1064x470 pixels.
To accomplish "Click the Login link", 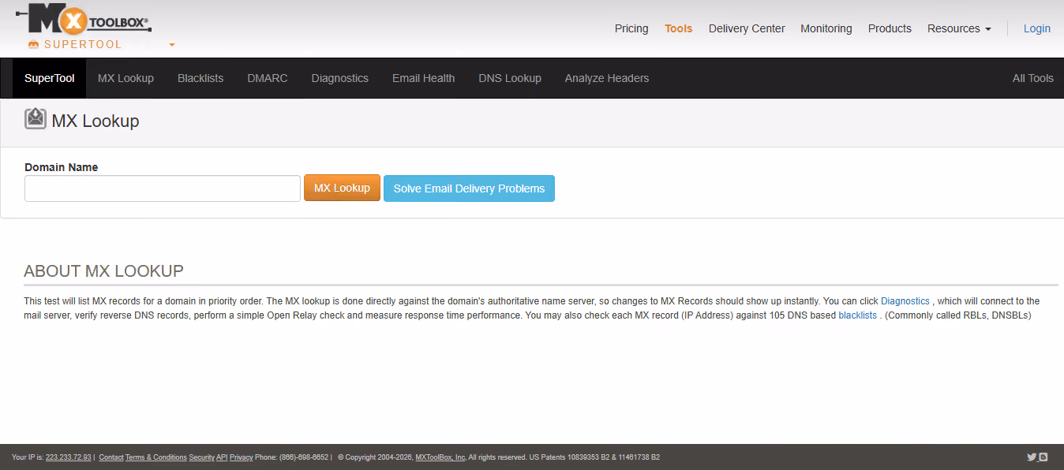I will 1037,28.
